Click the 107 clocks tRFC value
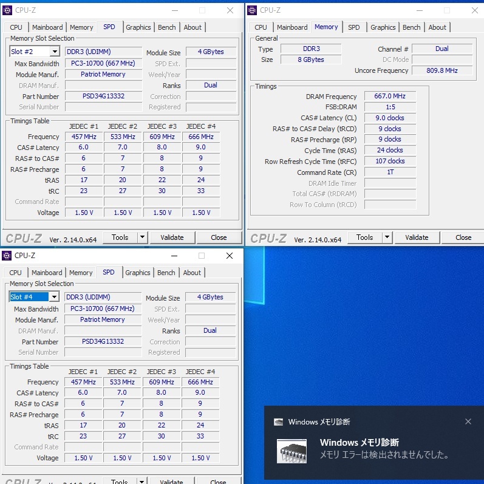This screenshot has height=484, width=484. [390, 161]
